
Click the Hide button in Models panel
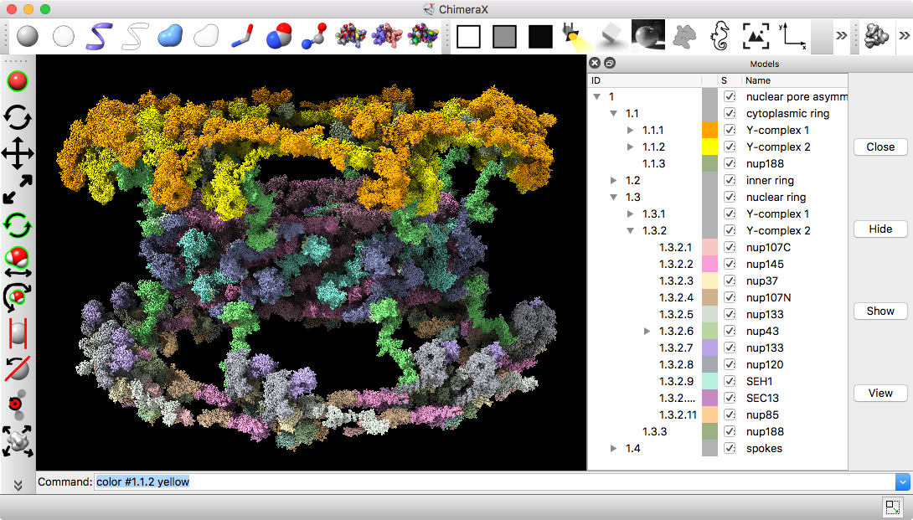click(x=880, y=229)
